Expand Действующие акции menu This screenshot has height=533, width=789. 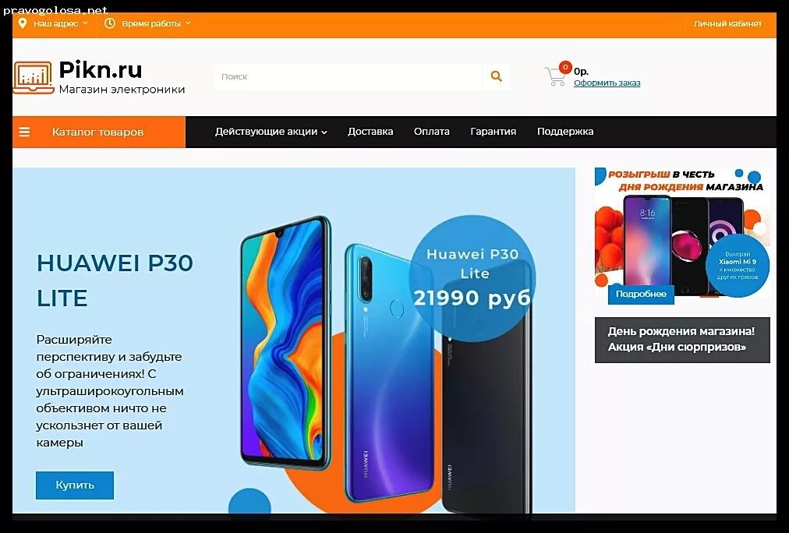click(271, 132)
